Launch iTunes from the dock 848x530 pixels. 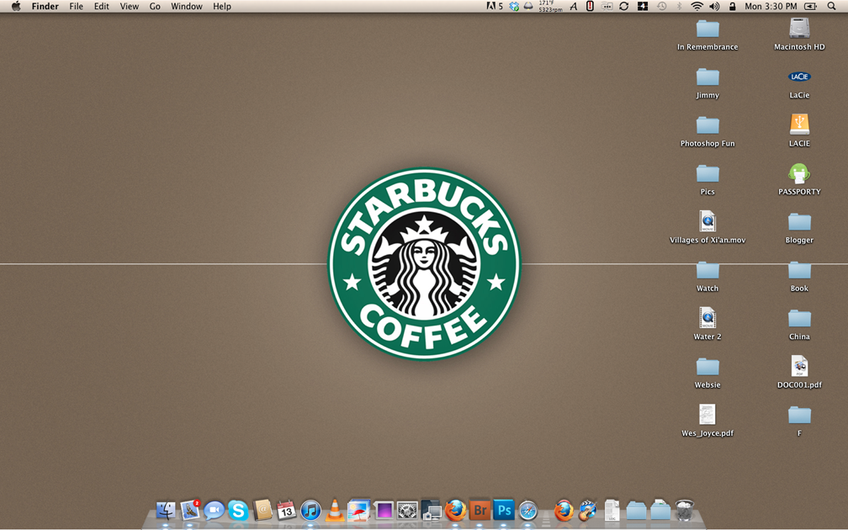coord(310,510)
